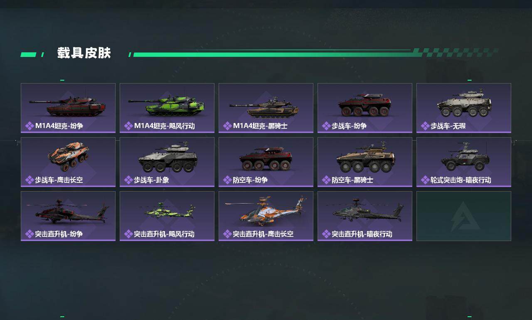Click the purple diamond beside 步战车-无瑕 label
This screenshot has height=320, width=532.
pos(425,126)
